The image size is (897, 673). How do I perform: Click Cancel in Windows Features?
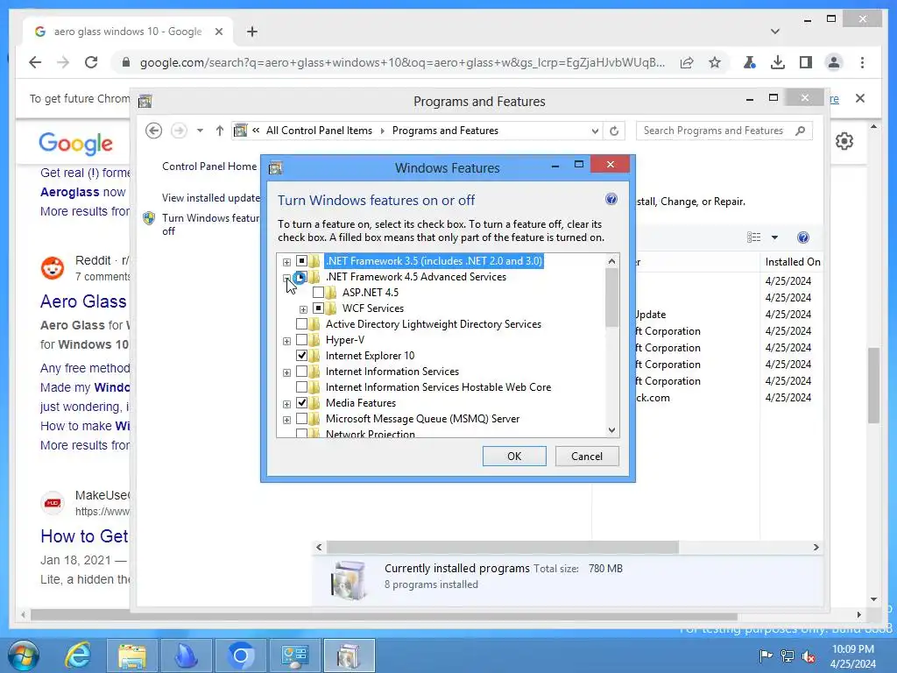click(x=587, y=456)
